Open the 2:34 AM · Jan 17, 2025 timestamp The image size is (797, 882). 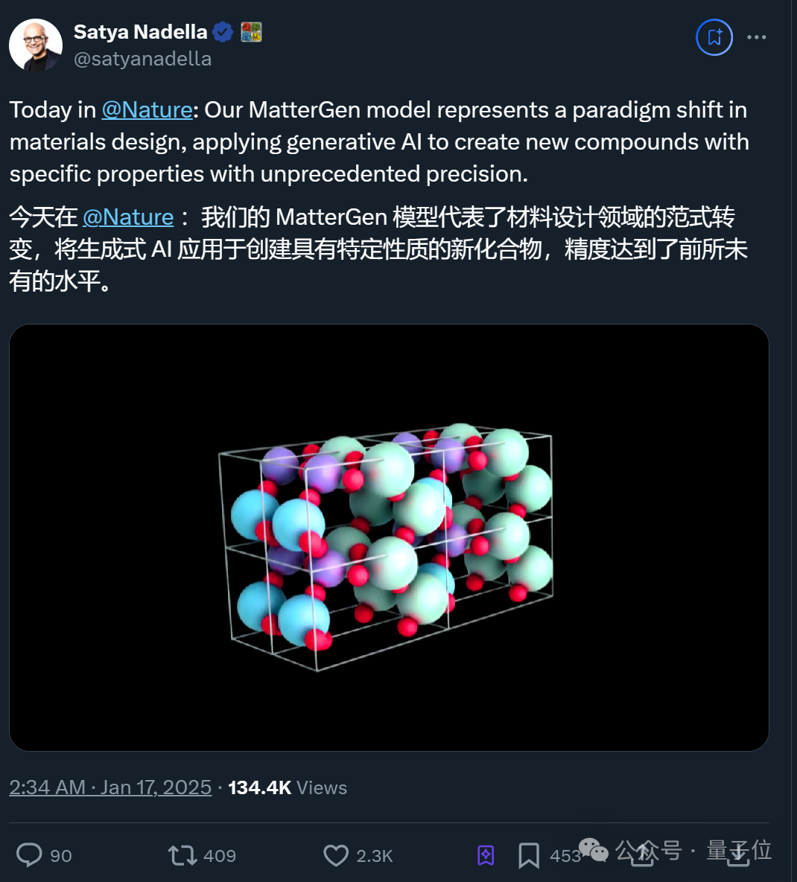[x=110, y=787]
